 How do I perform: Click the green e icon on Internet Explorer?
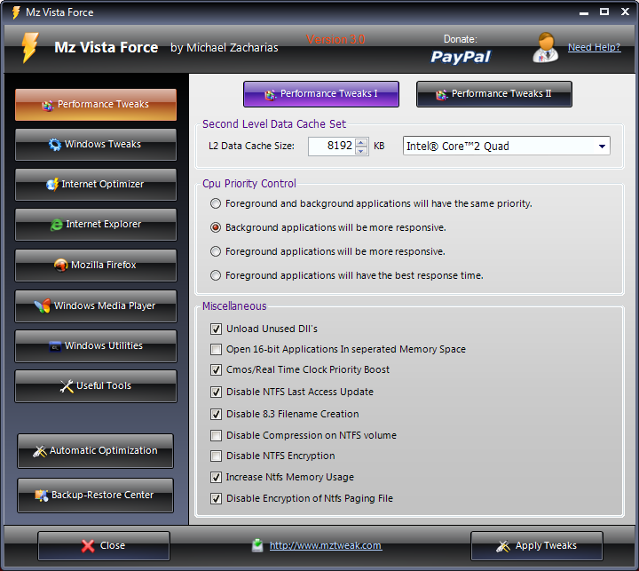click(57, 225)
